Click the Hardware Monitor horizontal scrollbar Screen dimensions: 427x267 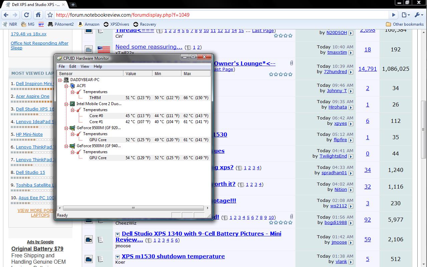(x=133, y=208)
